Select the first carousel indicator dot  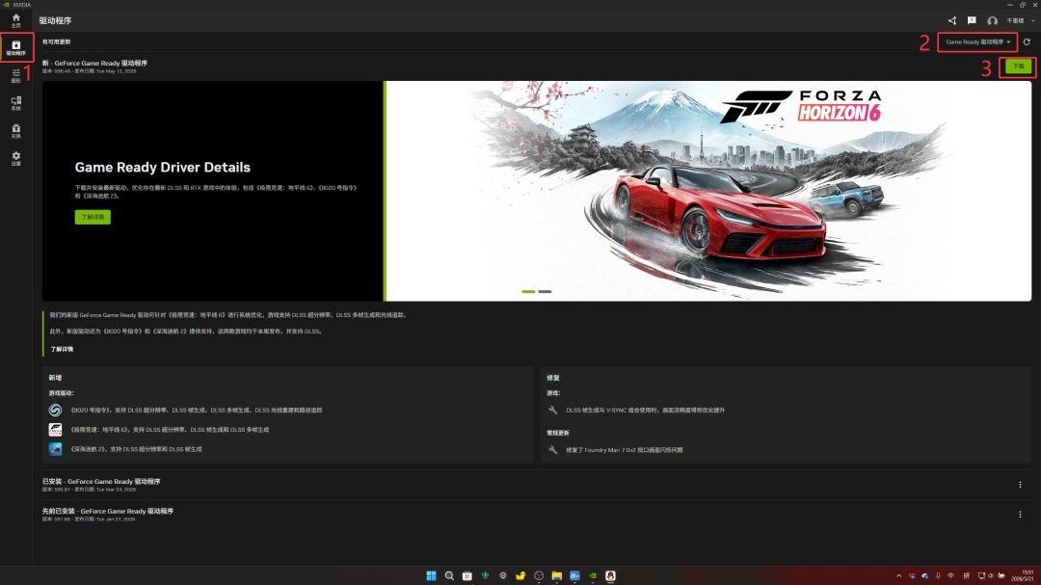[x=528, y=291]
